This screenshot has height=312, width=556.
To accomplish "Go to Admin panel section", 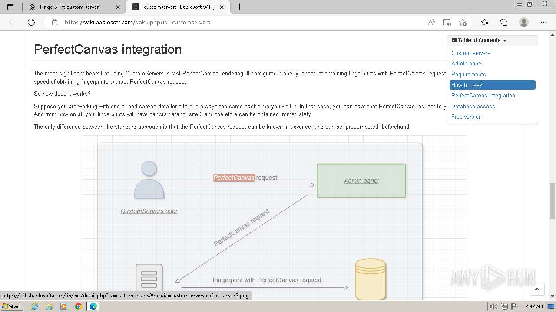I will tap(467, 64).
